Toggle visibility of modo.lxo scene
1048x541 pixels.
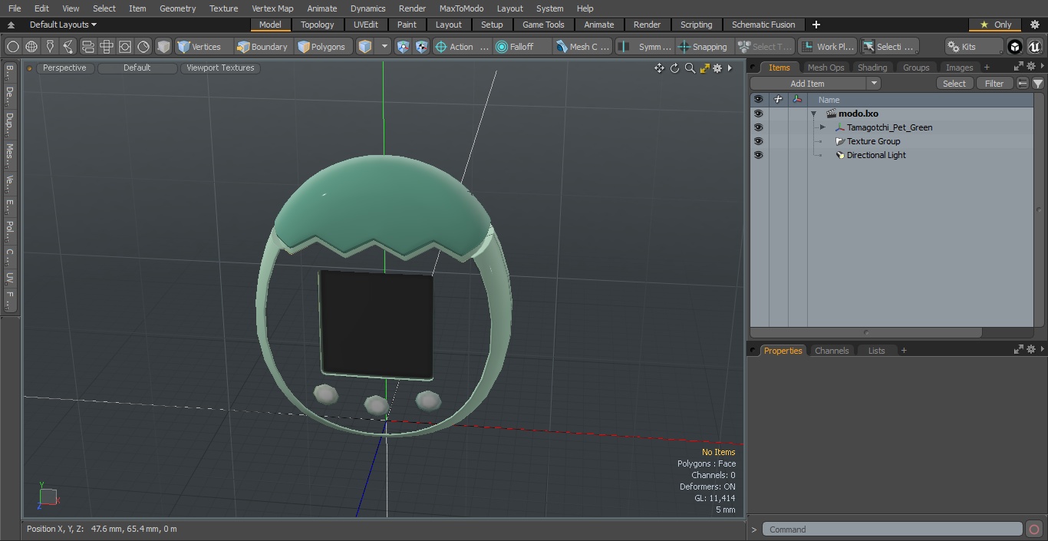click(758, 114)
